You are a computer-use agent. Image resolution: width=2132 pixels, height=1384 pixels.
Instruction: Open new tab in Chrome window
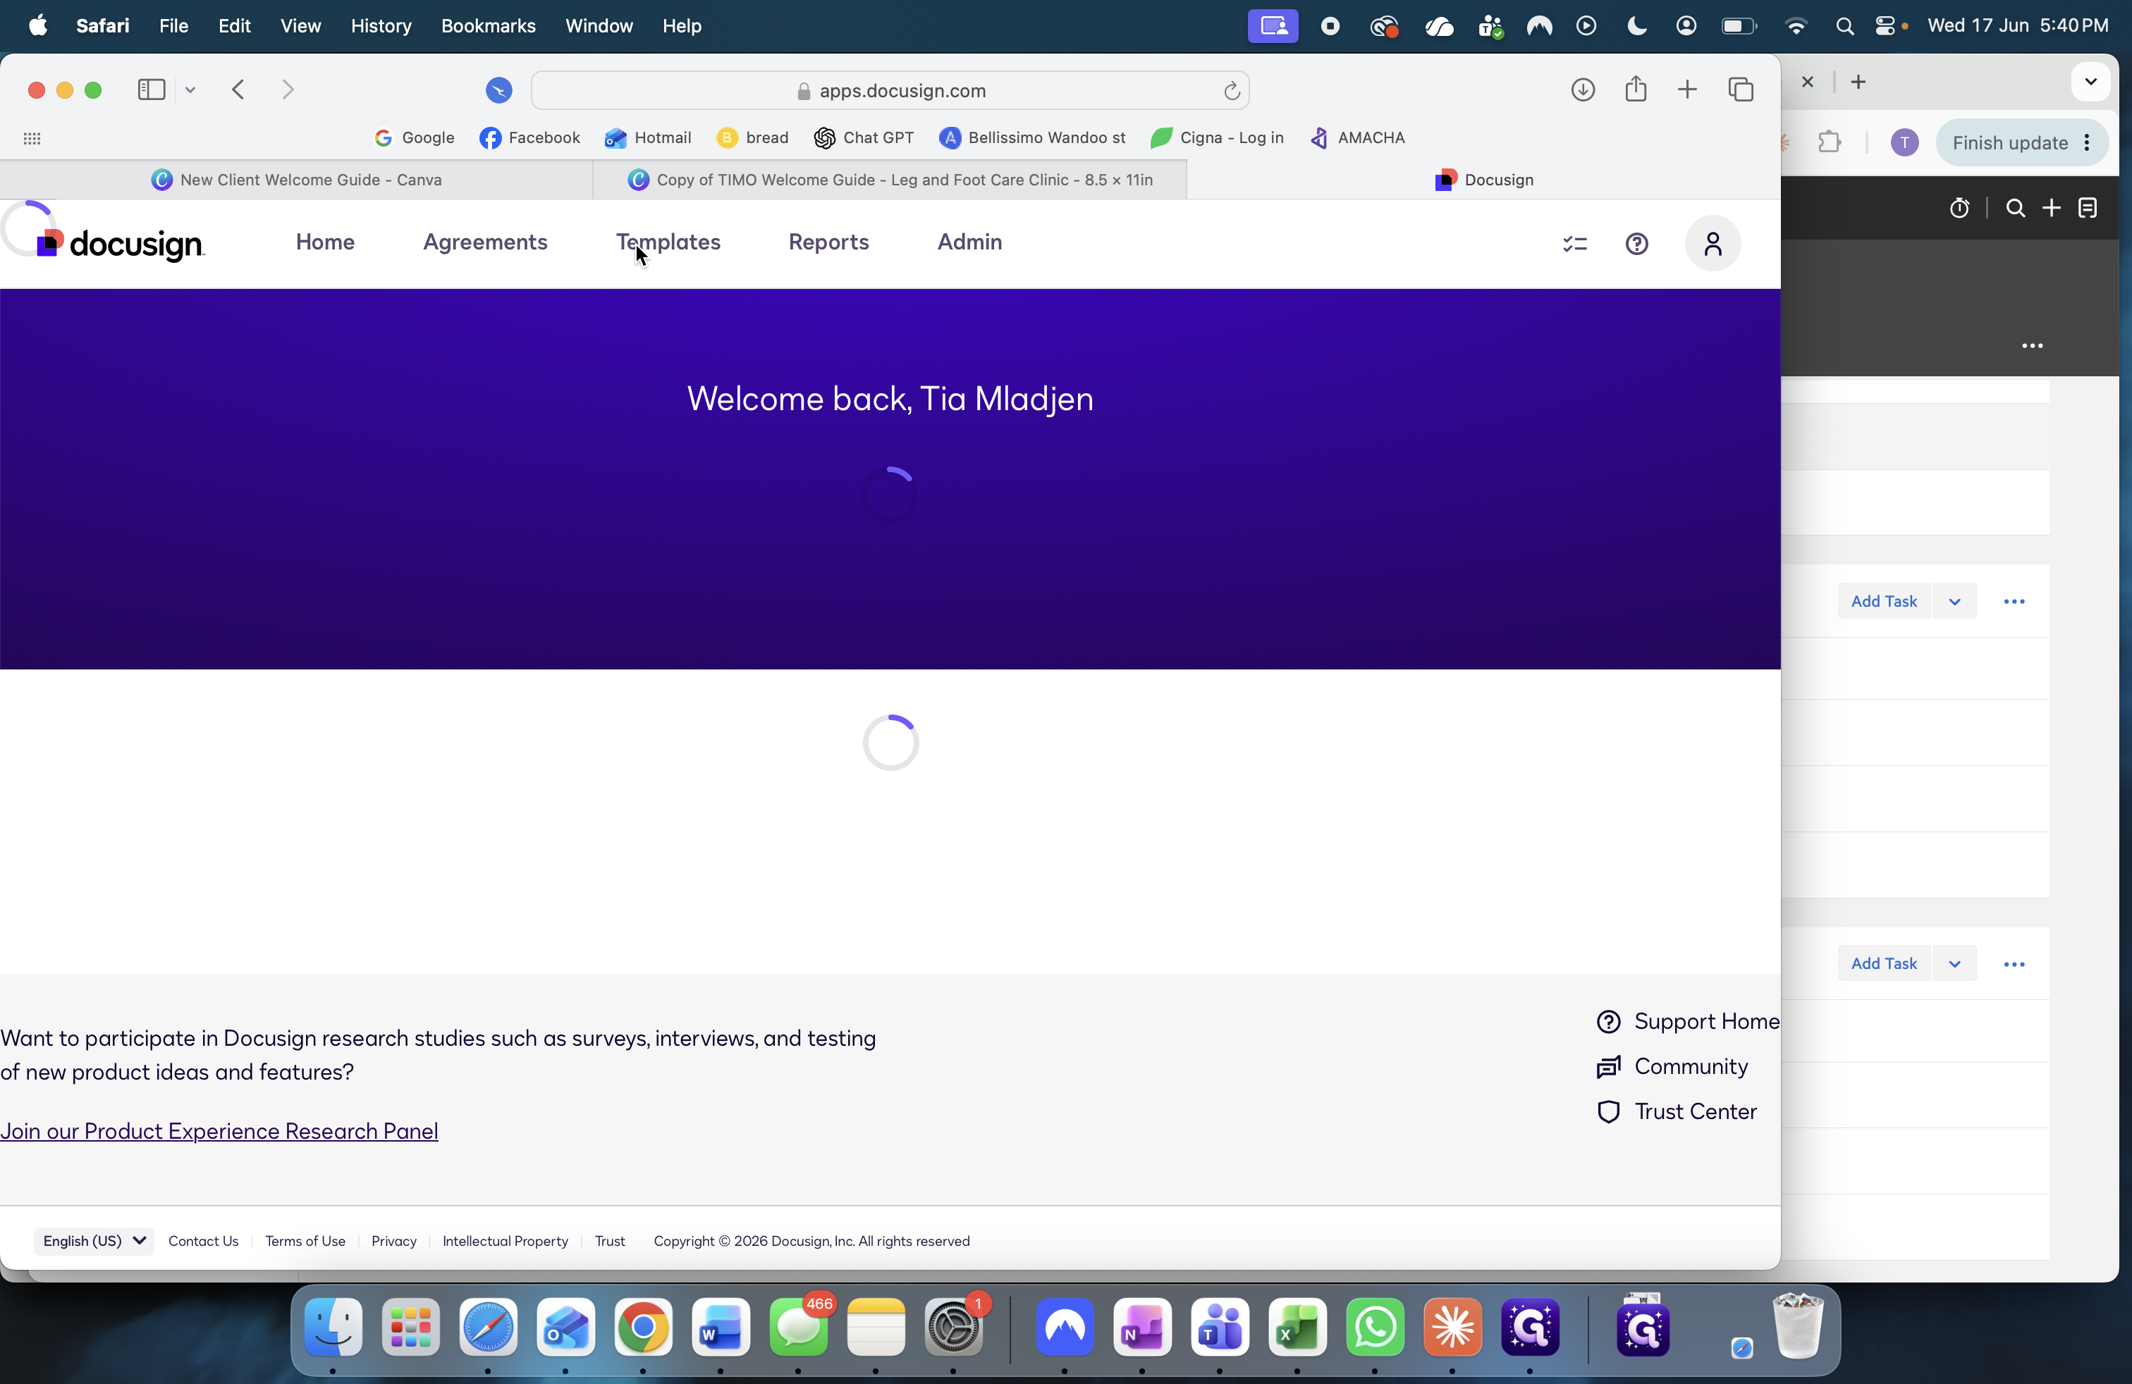pos(1858,82)
